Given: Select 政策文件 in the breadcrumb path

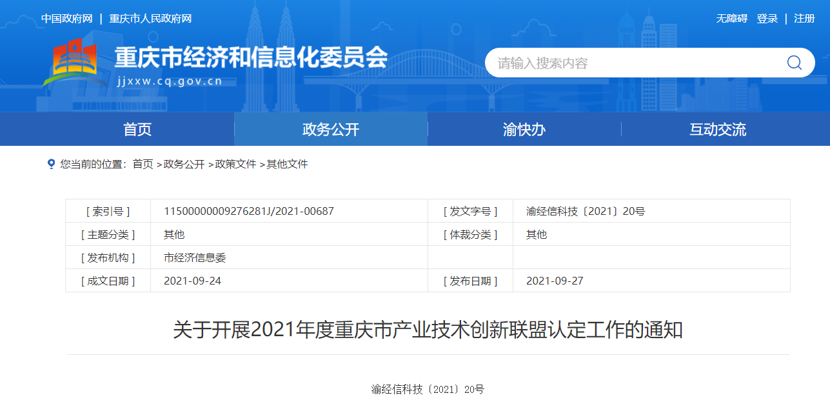Looking at the screenshot, I should [x=236, y=164].
